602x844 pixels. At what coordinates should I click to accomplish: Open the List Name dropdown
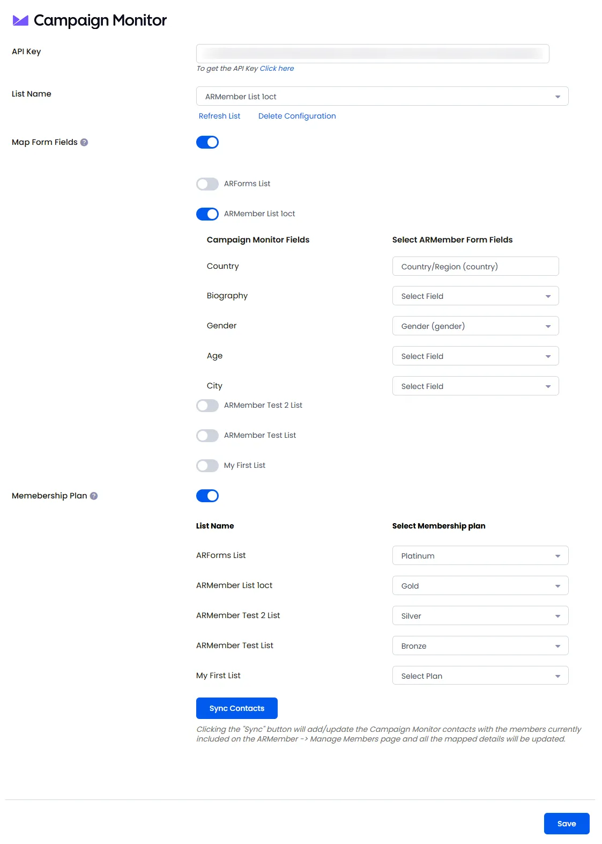pos(382,97)
